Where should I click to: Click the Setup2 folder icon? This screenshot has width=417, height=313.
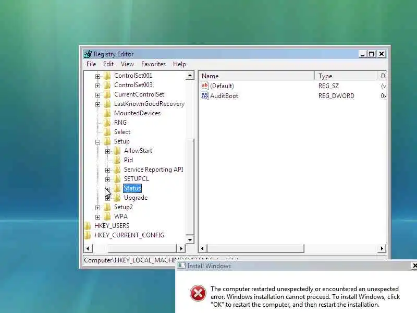click(107, 207)
